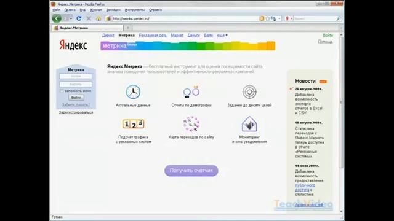Click the orange RSS badge beside Новости
The width and height of the screenshot is (394, 221).
[x=323, y=82]
